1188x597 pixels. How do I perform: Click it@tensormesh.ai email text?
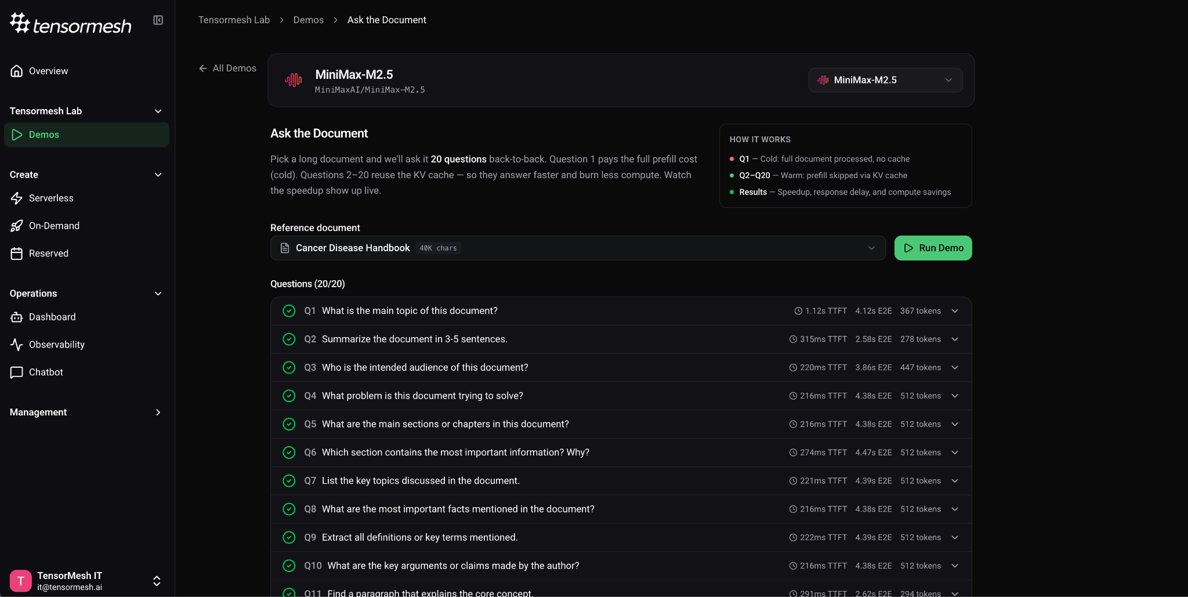tap(70, 587)
